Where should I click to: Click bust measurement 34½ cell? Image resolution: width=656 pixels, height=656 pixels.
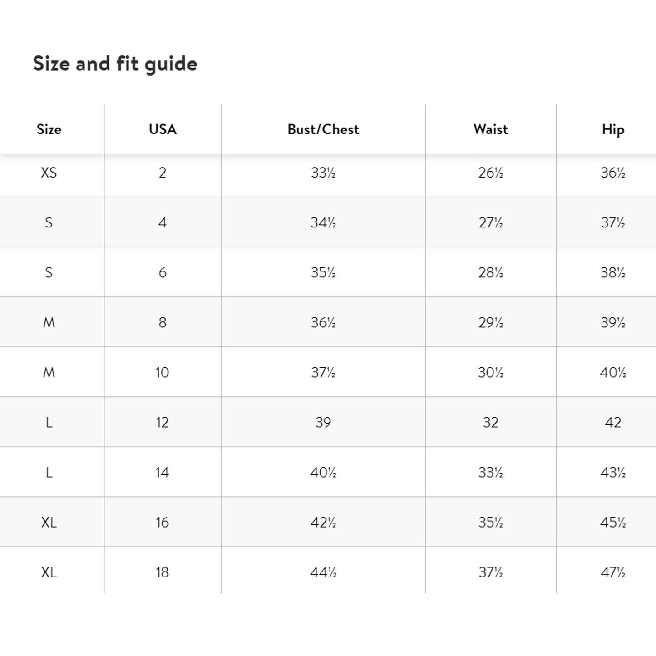click(x=323, y=222)
